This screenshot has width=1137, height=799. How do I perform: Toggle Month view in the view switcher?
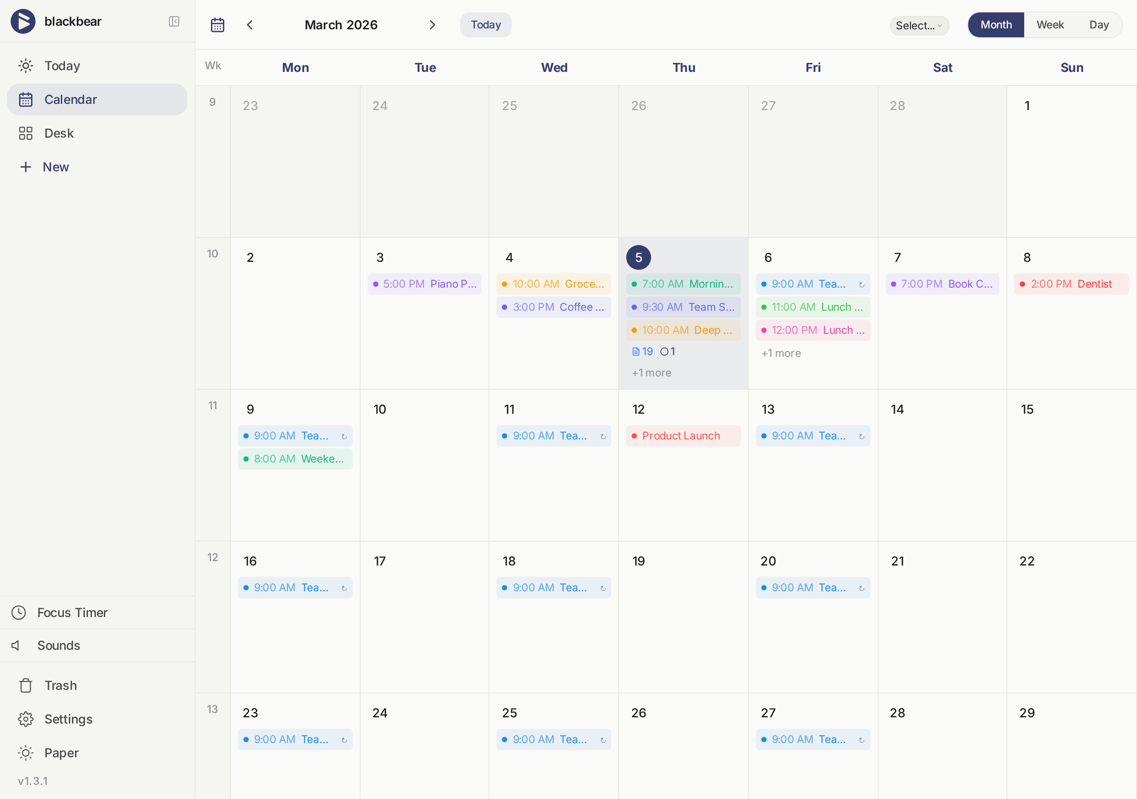tap(995, 24)
